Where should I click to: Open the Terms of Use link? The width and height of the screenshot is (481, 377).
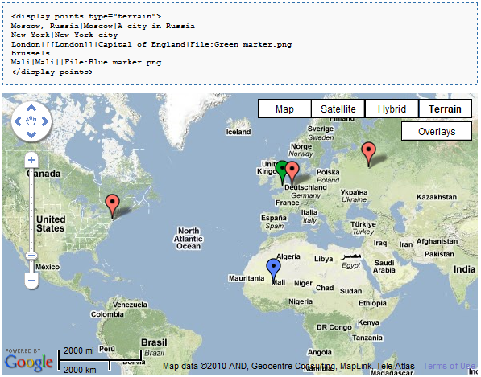click(x=449, y=366)
